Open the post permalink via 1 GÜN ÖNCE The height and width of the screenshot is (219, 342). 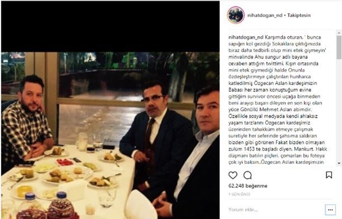[x=239, y=194]
